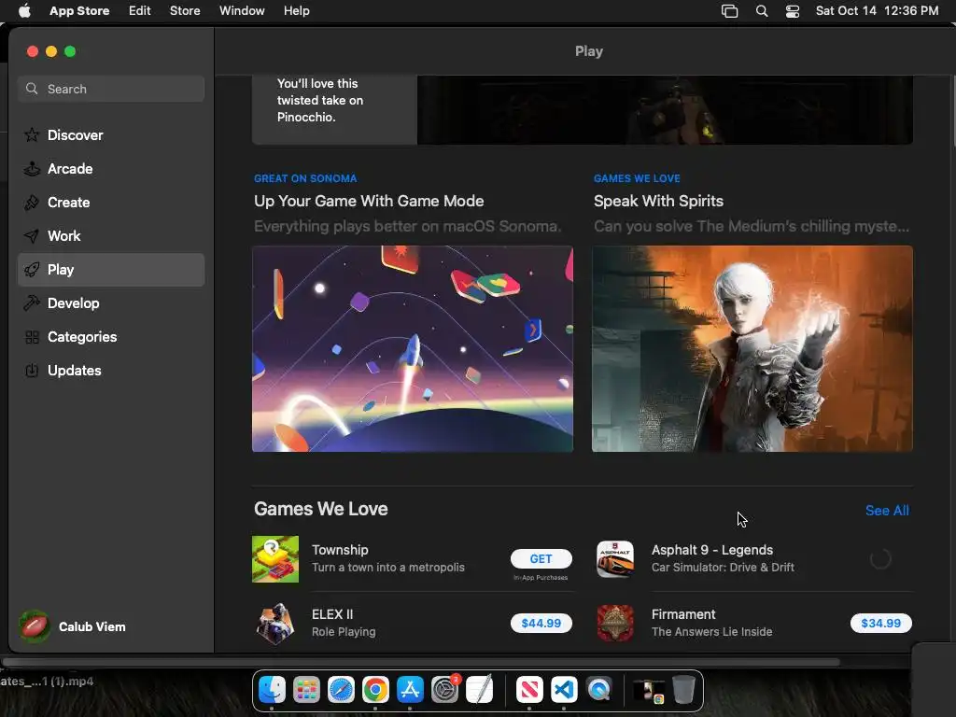Click the Speak With Spirits headline
This screenshot has width=956, height=717.
pos(658,202)
